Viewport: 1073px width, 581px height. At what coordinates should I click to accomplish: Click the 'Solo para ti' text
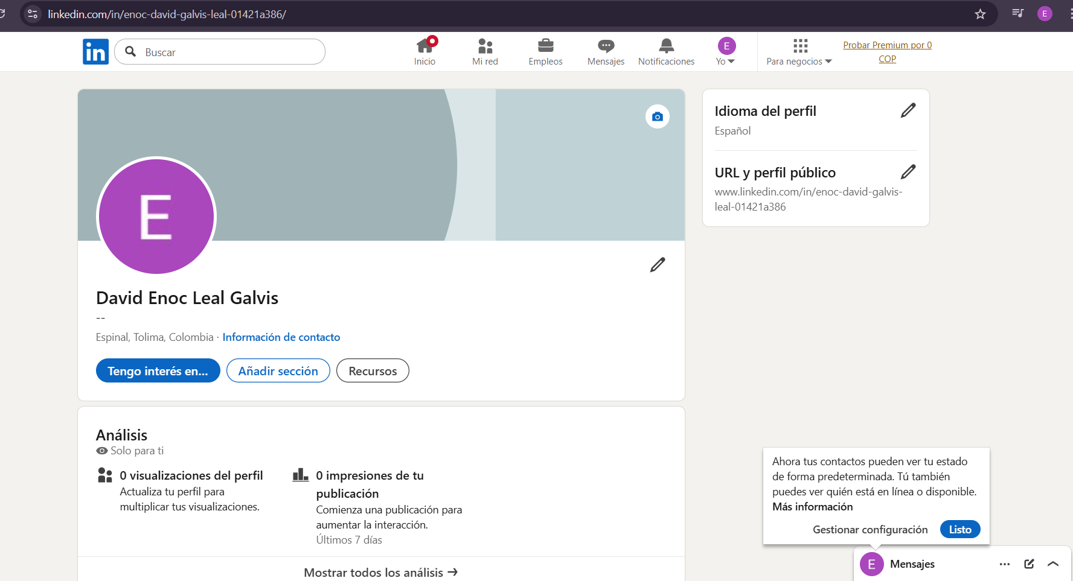tap(137, 451)
